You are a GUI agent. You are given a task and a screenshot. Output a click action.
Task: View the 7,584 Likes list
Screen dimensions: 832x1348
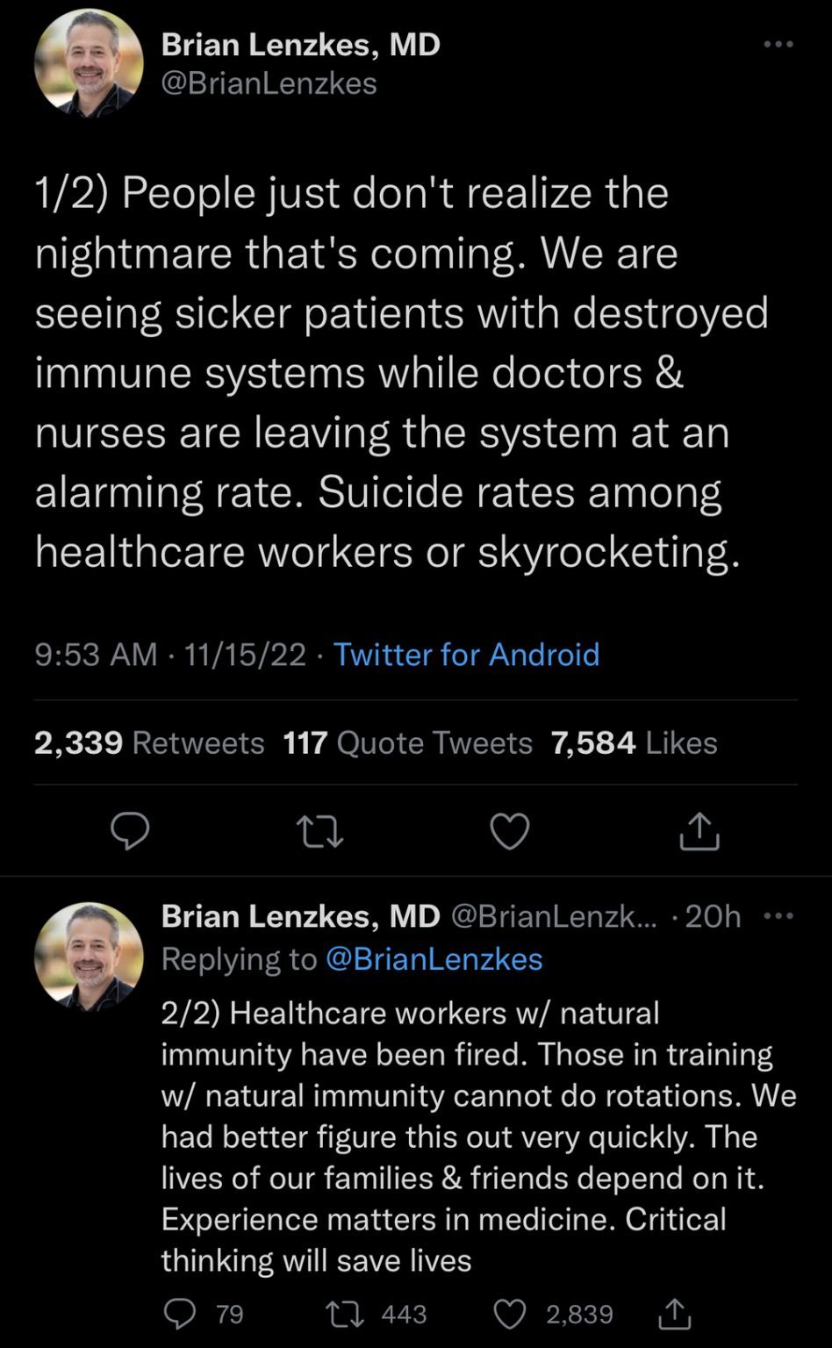click(x=634, y=742)
